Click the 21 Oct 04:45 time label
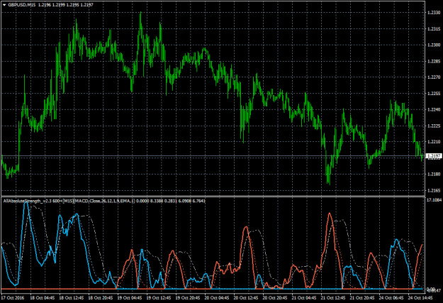 point(304,298)
